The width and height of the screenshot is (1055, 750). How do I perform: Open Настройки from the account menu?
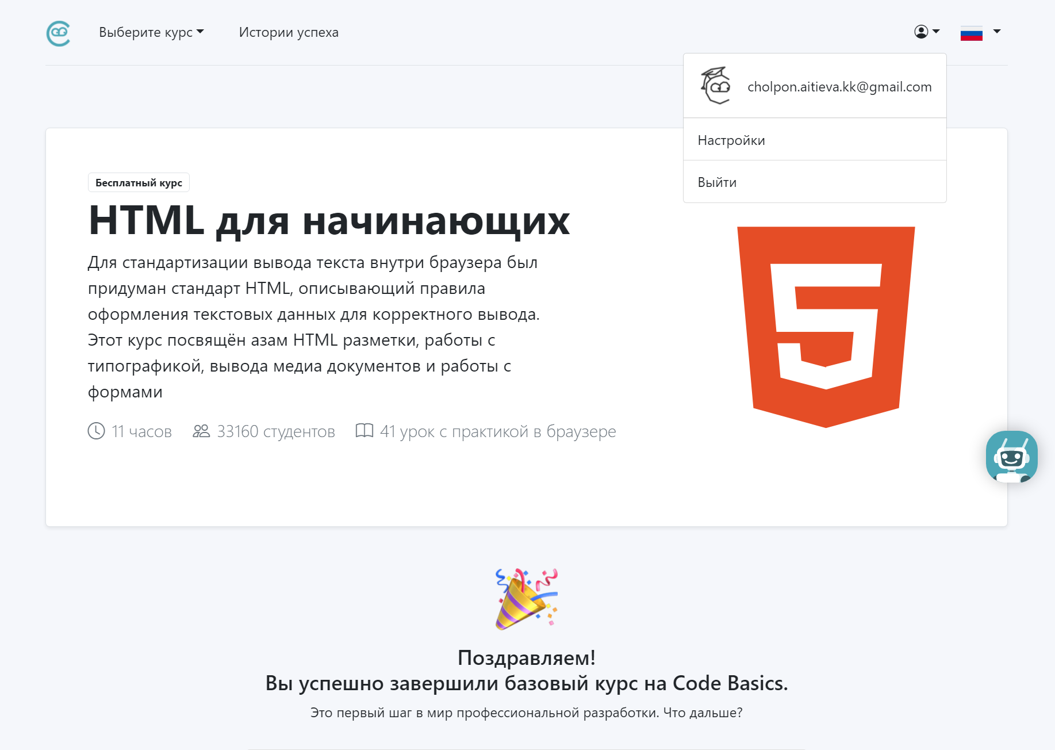click(x=815, y=140)
